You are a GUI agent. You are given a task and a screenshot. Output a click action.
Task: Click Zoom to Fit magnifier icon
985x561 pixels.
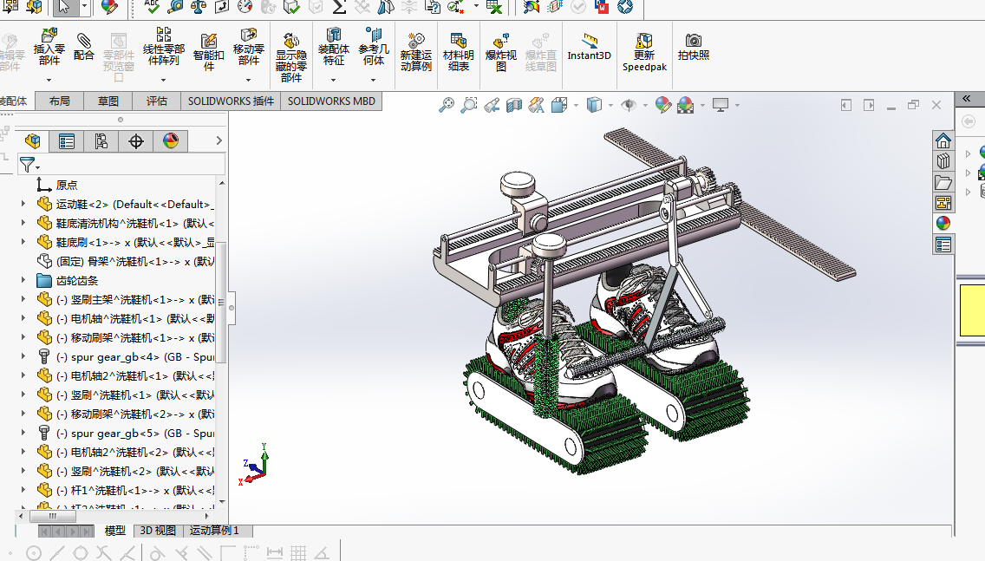tap(446, 105)
